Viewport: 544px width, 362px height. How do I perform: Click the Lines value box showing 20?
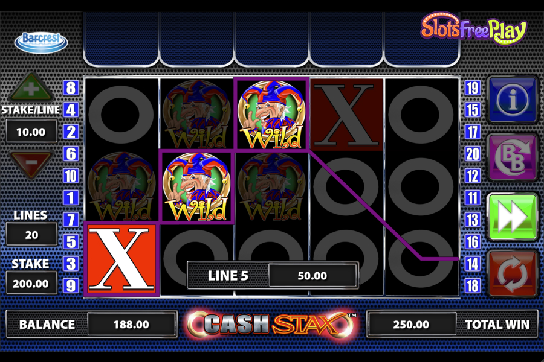31,235
